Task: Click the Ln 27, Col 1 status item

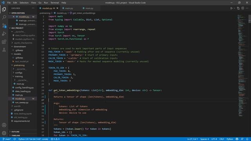Action: [x=193, y=139]
